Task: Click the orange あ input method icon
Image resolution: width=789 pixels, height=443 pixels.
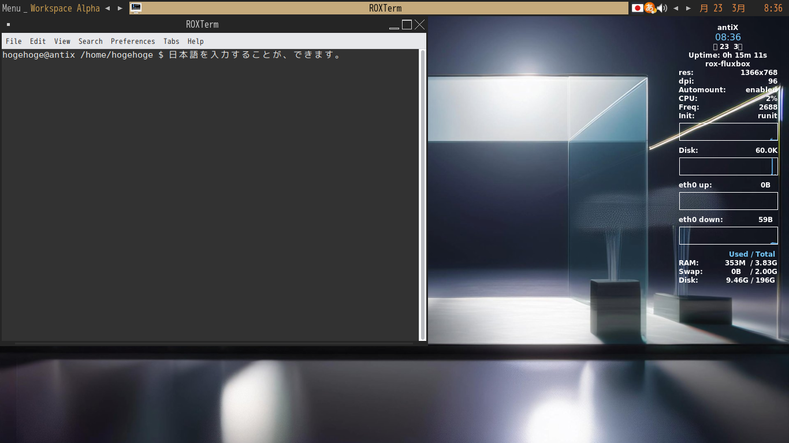Action: (x=650, y=8)
